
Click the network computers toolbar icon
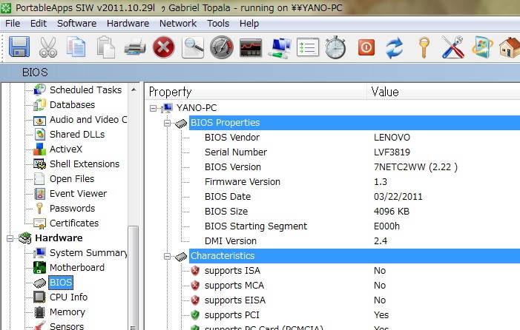coord(280,47)
